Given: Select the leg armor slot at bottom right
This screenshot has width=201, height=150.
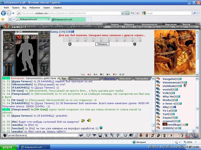Looking at the screenshot, I should pyautogui.click(x=44, y=69).
